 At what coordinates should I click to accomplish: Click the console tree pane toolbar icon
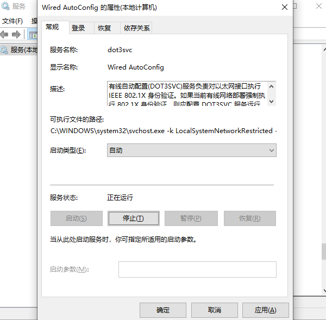pos(33,35)
